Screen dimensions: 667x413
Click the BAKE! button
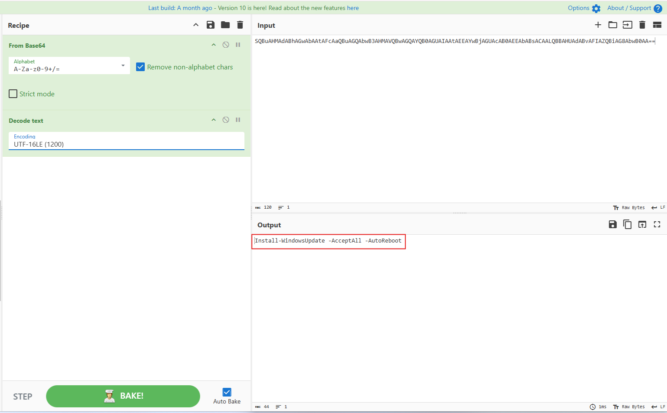[x=123, y=396]
